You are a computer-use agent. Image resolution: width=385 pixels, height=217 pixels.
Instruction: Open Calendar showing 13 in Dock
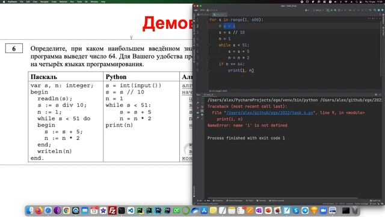point(94,210)
